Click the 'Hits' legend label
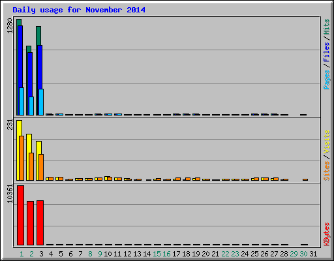The height and width of the screenshot is (261, 334). (326, 27)
